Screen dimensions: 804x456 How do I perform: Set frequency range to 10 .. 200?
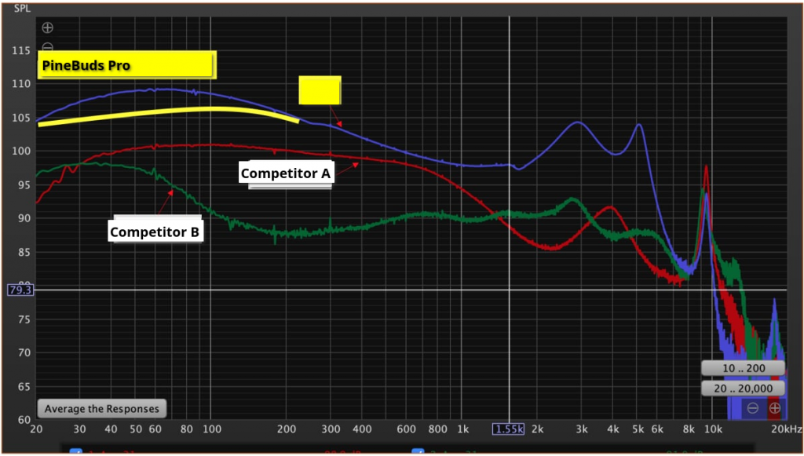pyautogui.click(x=743, y=369)
